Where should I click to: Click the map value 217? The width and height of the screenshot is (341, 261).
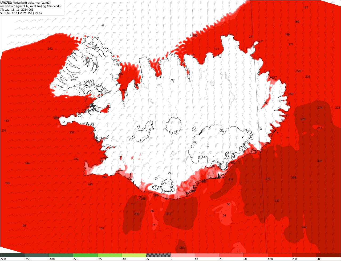(274, 78)
